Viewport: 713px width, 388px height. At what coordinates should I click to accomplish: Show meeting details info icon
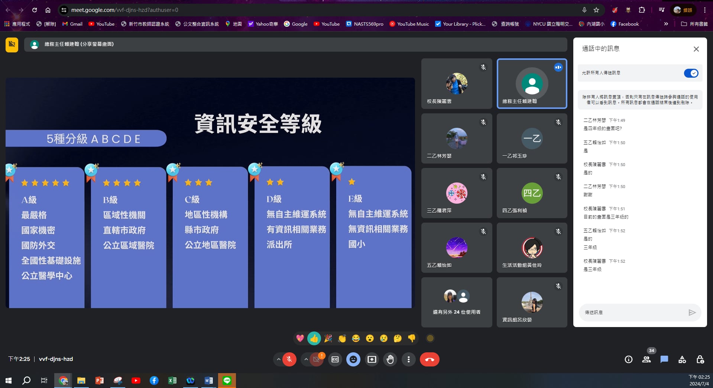[x=628, y=359]
